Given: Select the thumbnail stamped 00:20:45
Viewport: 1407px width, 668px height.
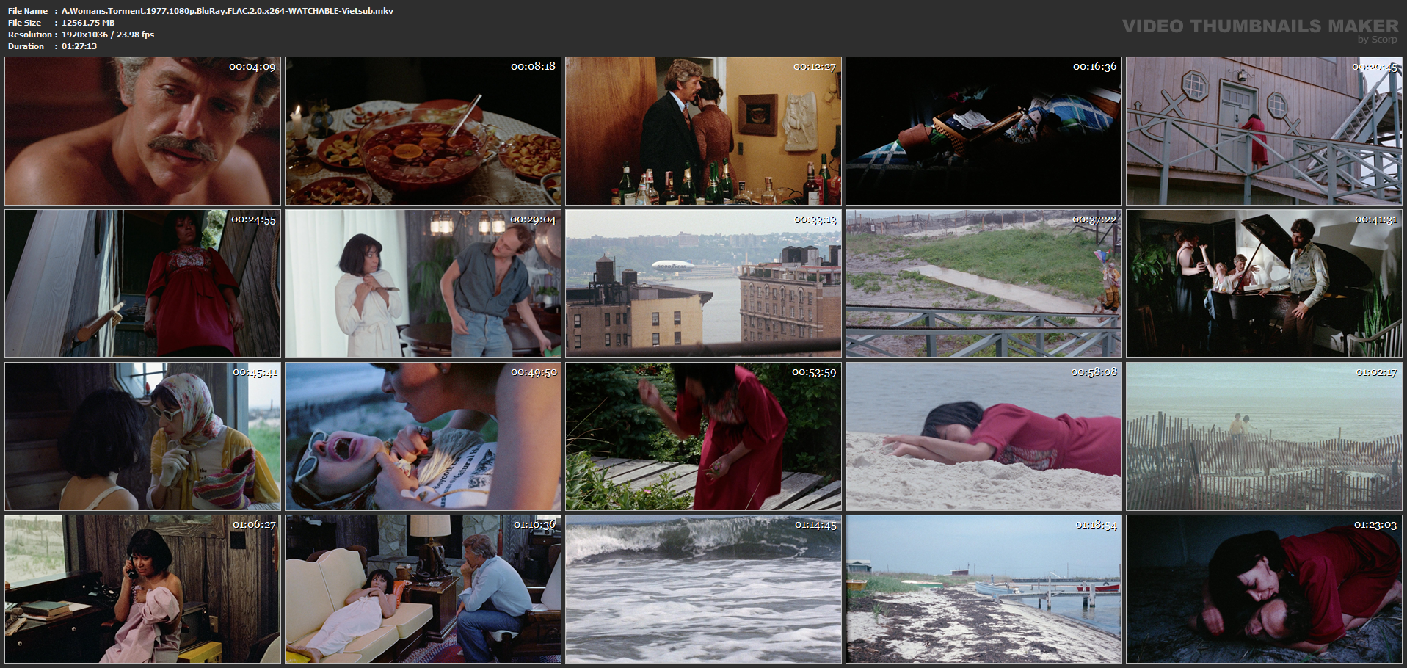Looking at the screenshot, I should [1264, 131].
